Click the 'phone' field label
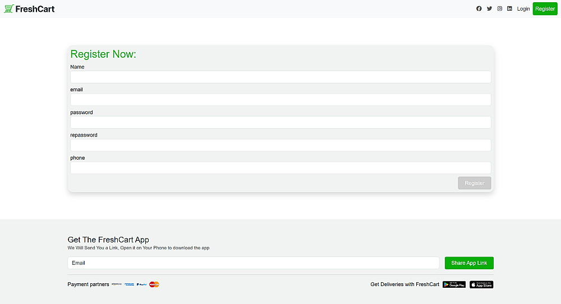The image size is (561, 304). (x=77, y=158)
